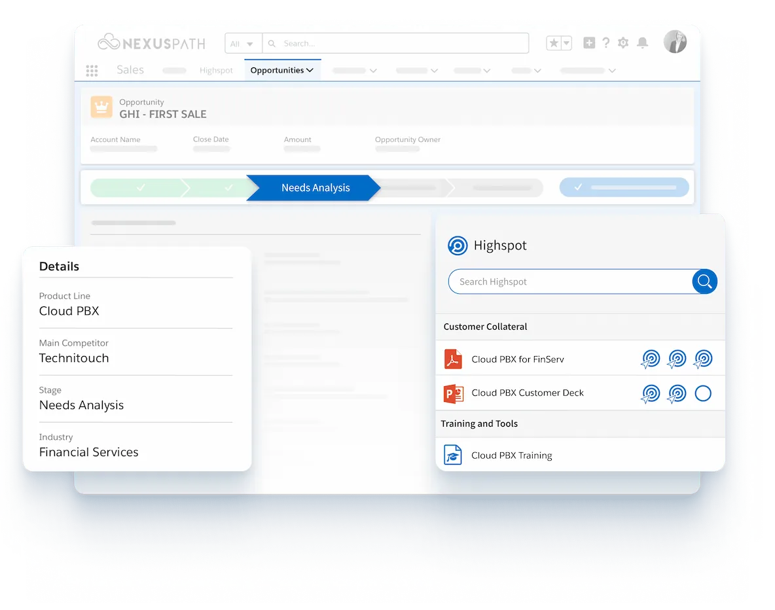Open the Cloud PBX for FinServ item
The height and width of the screenshot is (610, 775).
[x=518, y=359]
